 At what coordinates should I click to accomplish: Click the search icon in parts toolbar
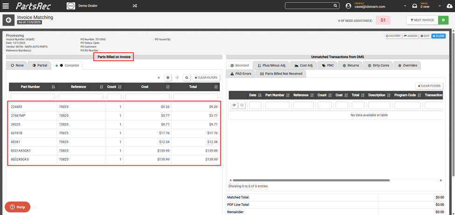click(187, 78)
